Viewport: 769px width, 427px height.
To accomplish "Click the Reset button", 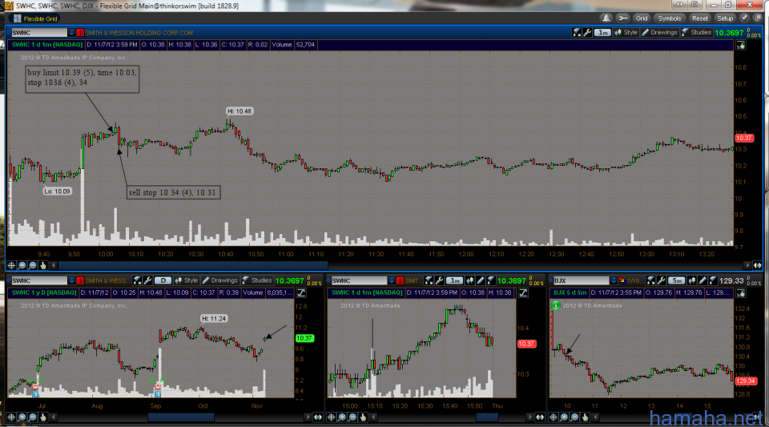I will pyautogui.click(x=700, y=18).
